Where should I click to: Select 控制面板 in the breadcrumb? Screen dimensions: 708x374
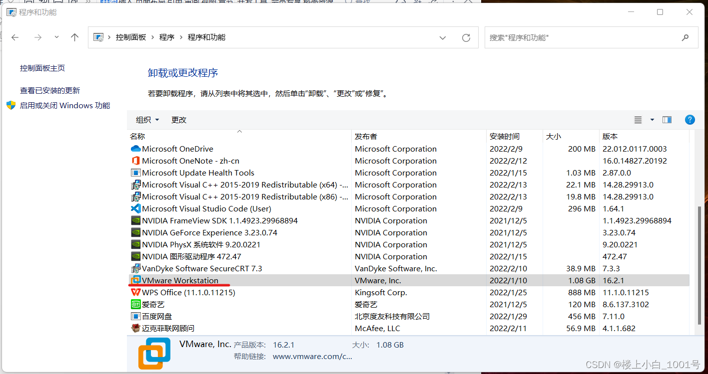131,37
